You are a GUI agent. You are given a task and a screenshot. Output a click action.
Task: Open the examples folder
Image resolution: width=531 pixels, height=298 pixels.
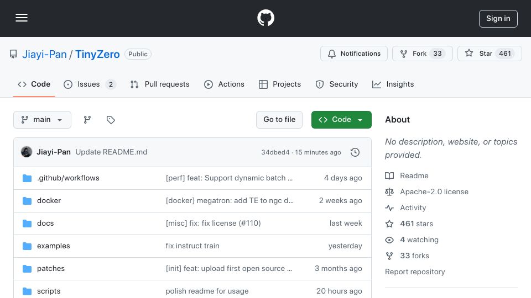point(54,246)
